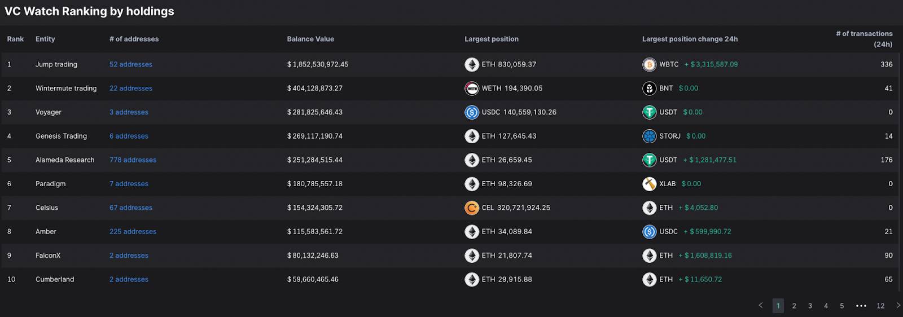
Task: Click the BNT icon in Wintermute trading row
Action: [650, 89]
